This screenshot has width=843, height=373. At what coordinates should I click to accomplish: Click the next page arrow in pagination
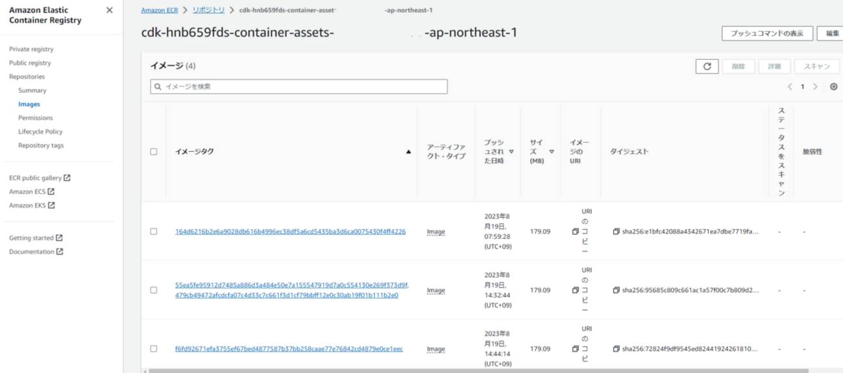[815, 87]
